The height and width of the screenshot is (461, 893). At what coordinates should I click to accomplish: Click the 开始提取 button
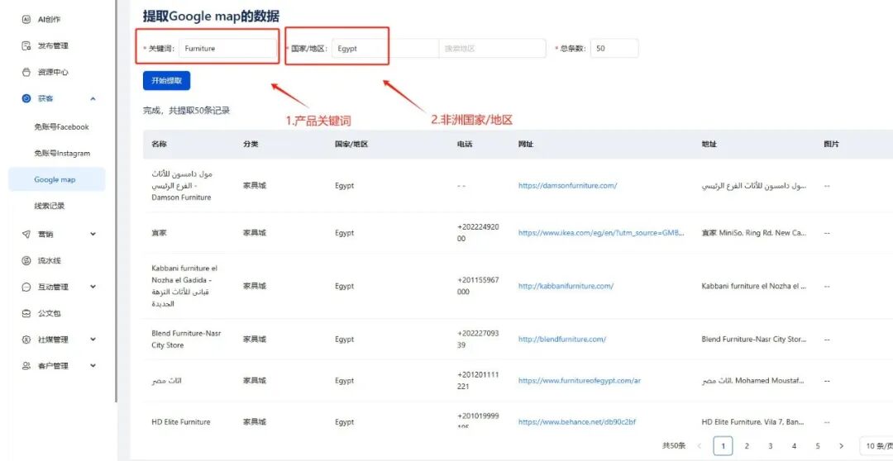coord(166,81)
